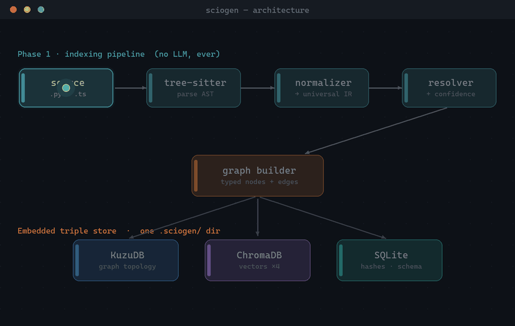This screenshot has width=515, height=326.
Task: Click the 'hashes · schema' subtitle text
Action: click(391, 266)
